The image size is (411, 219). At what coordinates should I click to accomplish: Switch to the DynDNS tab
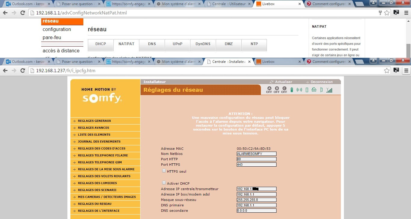[x=203, y=44]
